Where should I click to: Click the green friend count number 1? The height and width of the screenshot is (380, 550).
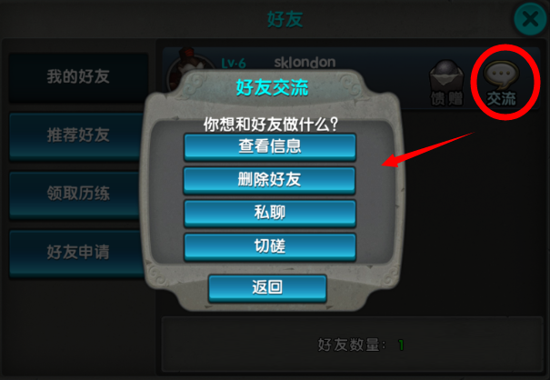(401, 345)
